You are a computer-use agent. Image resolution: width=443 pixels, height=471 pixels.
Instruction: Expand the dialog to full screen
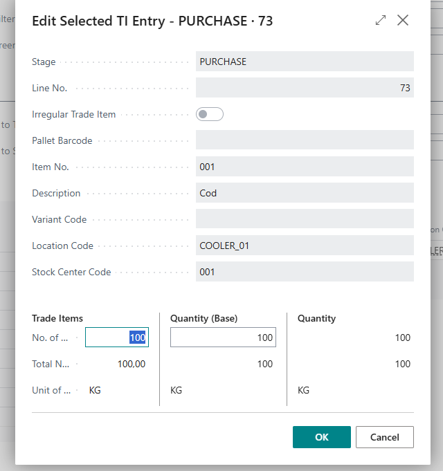[380, 21]
